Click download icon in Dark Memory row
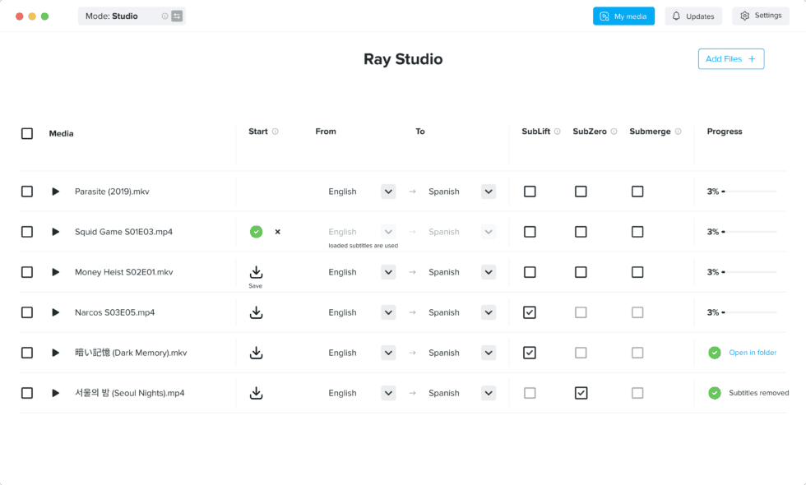 [x=256, y=353]
